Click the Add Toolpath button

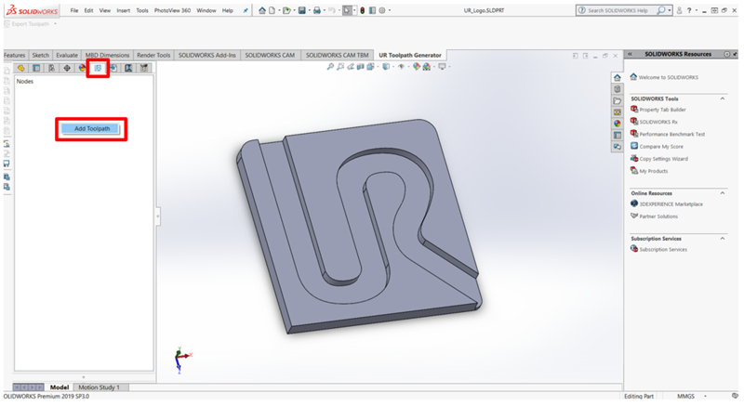click(91, 128)
